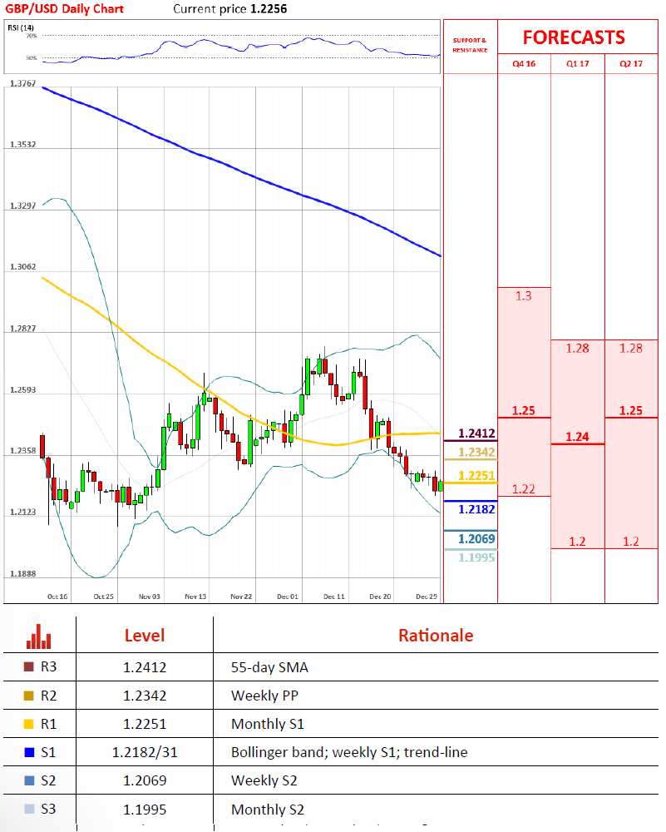The image size is (666, 832).
Task: Click the GBP/USD Daily Chart title
Action: 64,9
